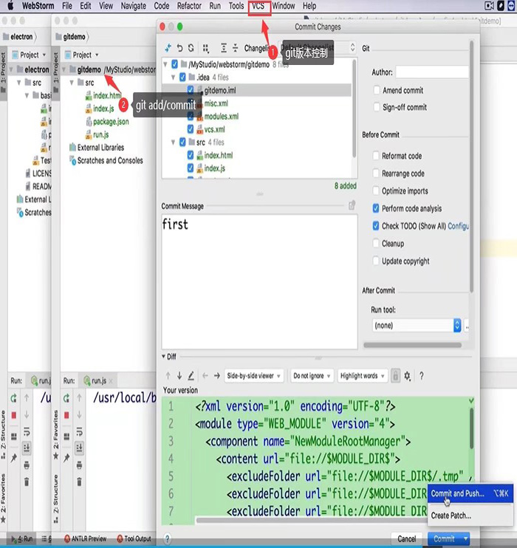
Task: Open the Run tool (none) dropdown
Action: (x=417, y=326)
